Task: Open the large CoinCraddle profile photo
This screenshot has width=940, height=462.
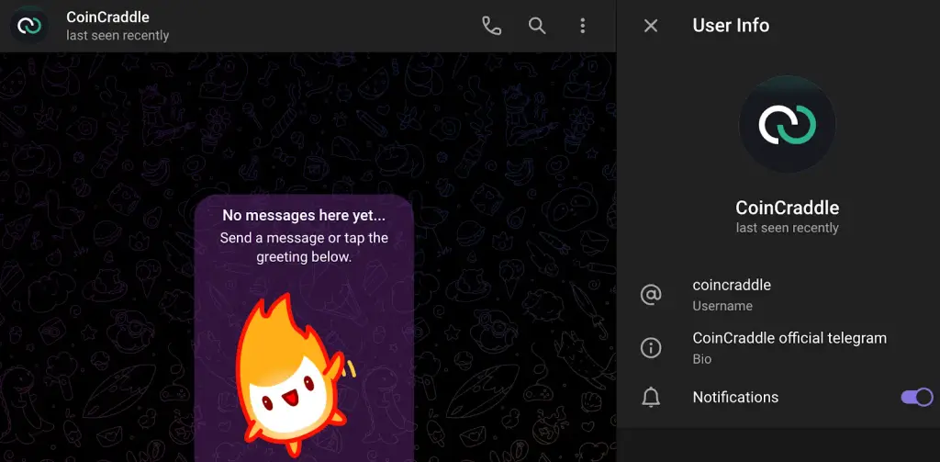Action: point(787,124)
